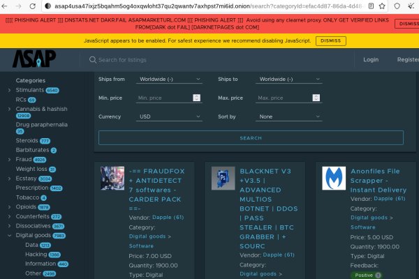This screenshot has height=279, width=419.
Task: Reload the page with refresh icon
Action: 33,6
